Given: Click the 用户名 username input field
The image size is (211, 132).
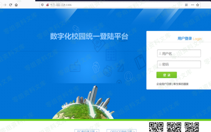Looking at the screenshot, I should coord(179,54).
